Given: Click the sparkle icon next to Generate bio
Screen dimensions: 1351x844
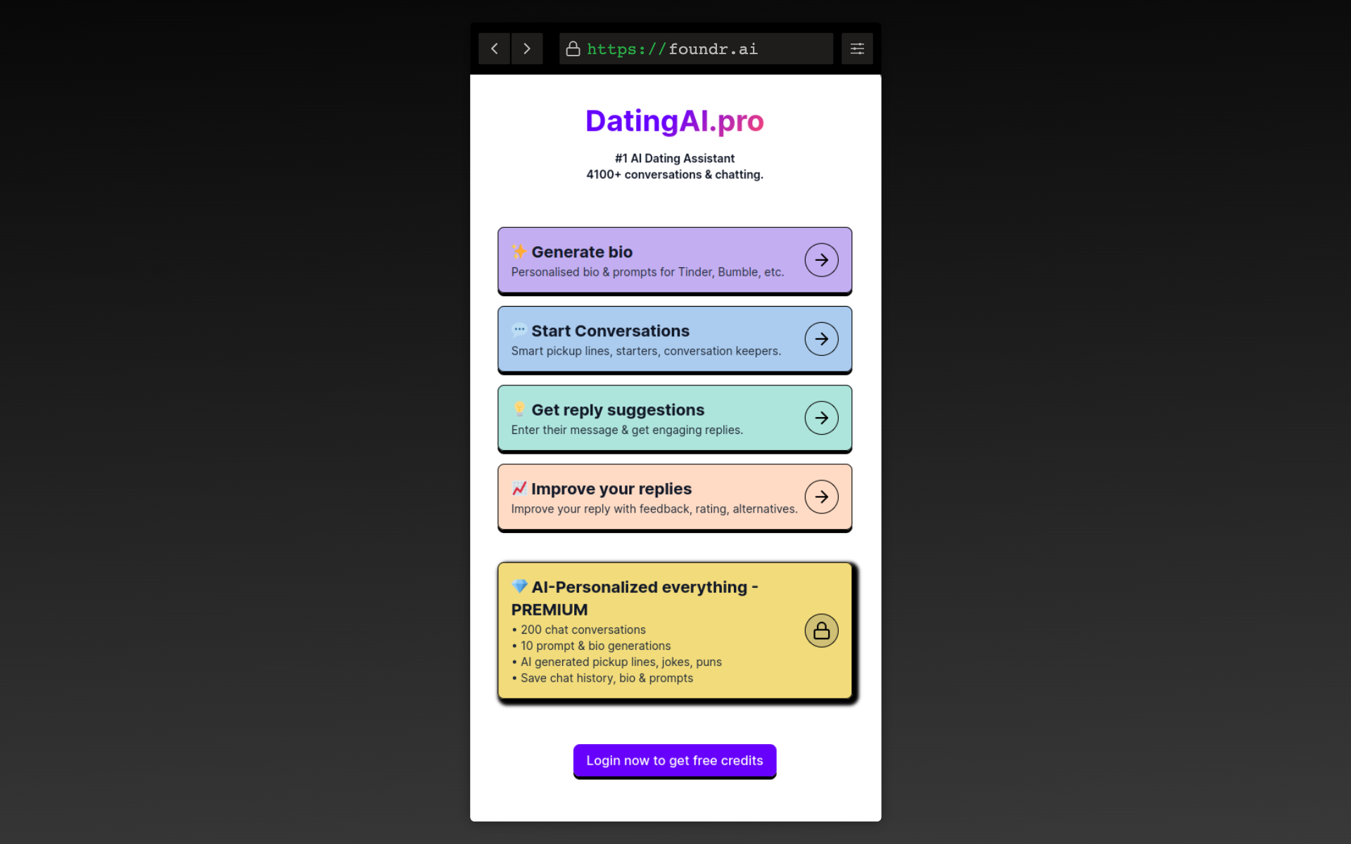Looking at the screenshot, I should 519,251.
